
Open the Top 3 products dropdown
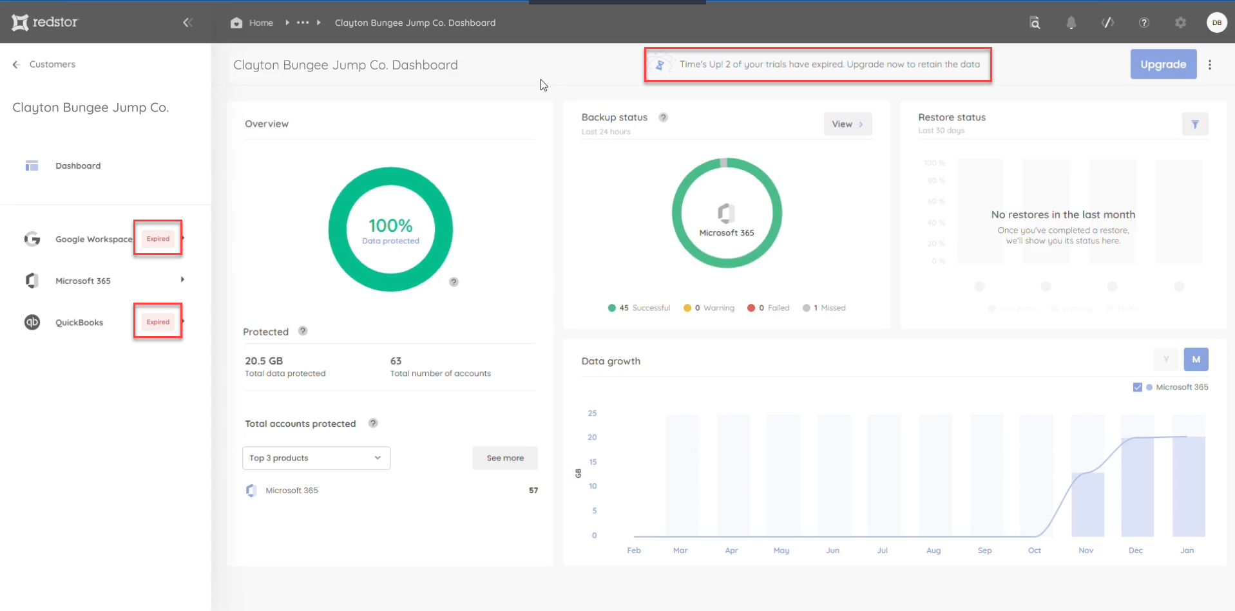(x=316, y=458)
